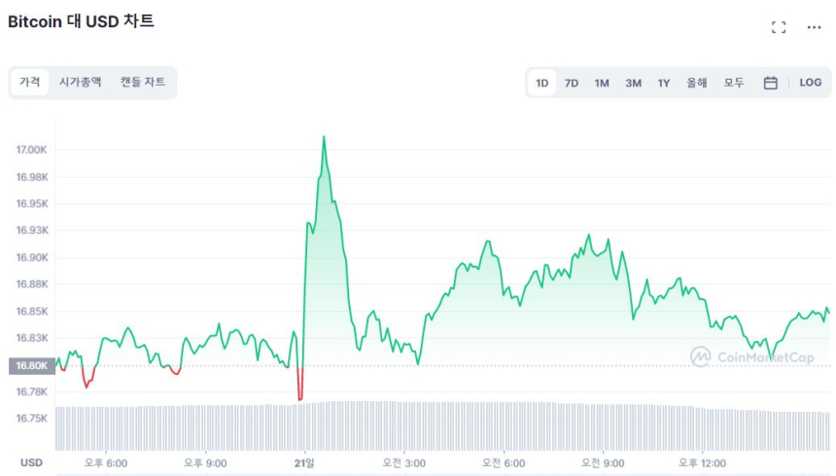Switch to the 캔들 차트 tab
The image size is (836, 476).
pyautogui.click(x=142, y=83)
